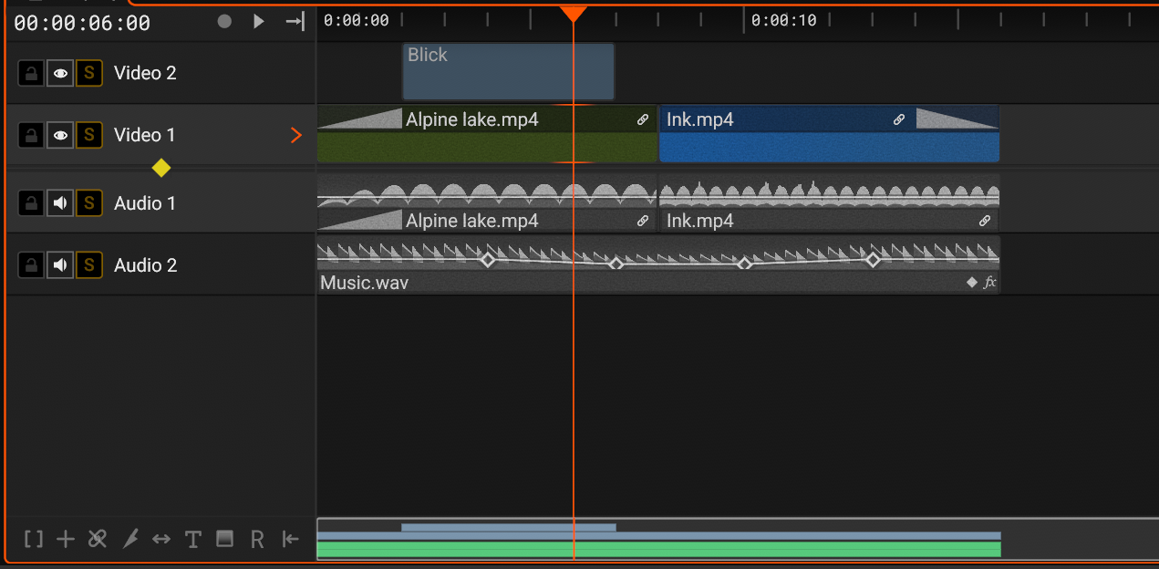Click link icon on Ink.mp4 audio clip
This screenshot has height=569, width=1159.
click(985, 221)
